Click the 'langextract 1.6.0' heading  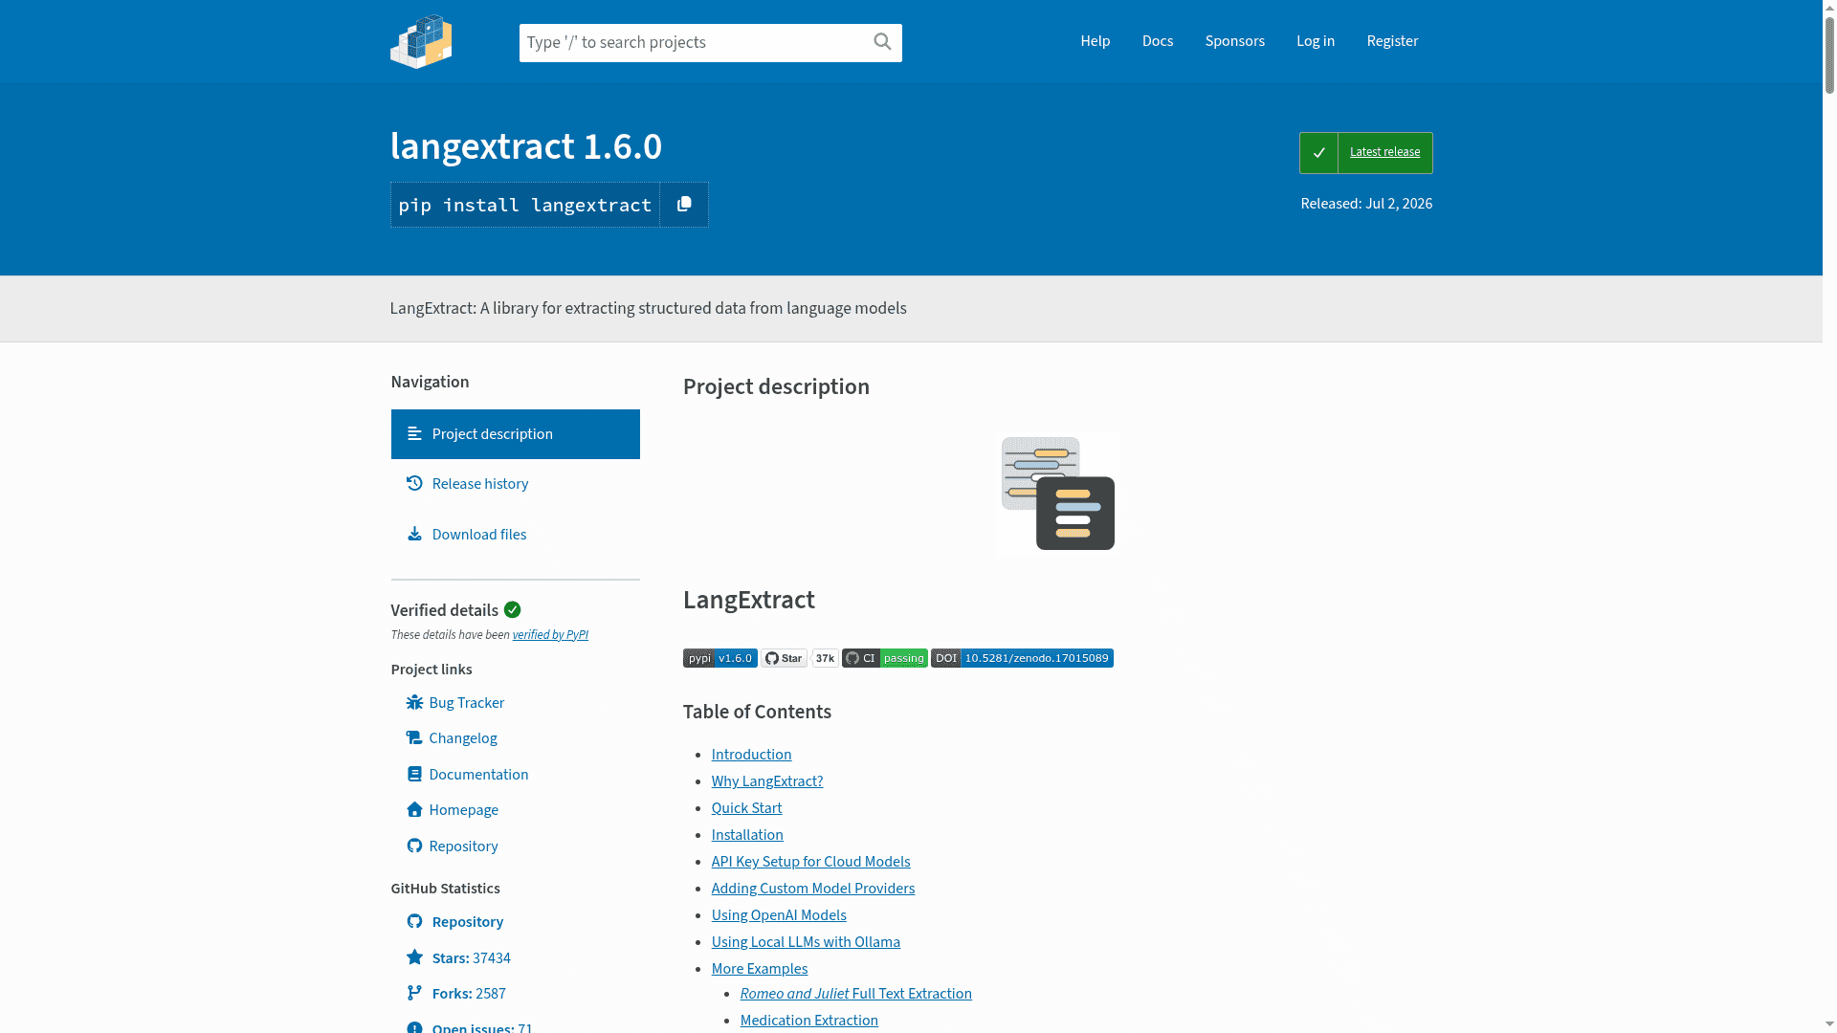click(526, 146)
